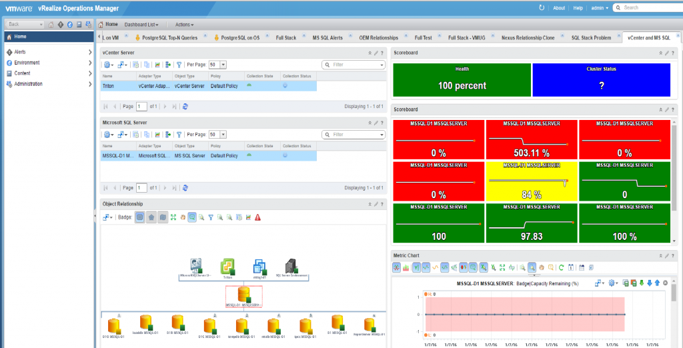Screen dimensions: 683x348
Task: Click the fit-to-view icon in the Object Relationship toolbar
Action: coord(173,217)
